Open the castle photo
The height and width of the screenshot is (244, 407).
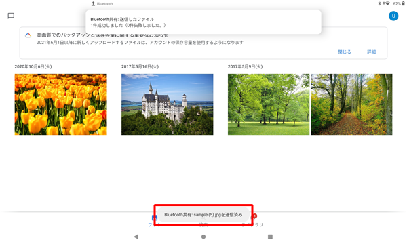(167, 104)
